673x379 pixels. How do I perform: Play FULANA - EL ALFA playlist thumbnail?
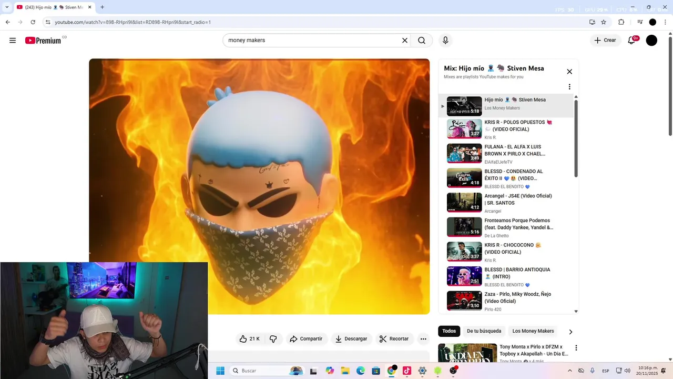click(x=464, y=154)
